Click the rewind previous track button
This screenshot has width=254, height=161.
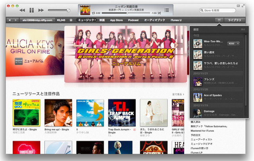point(22,10)
